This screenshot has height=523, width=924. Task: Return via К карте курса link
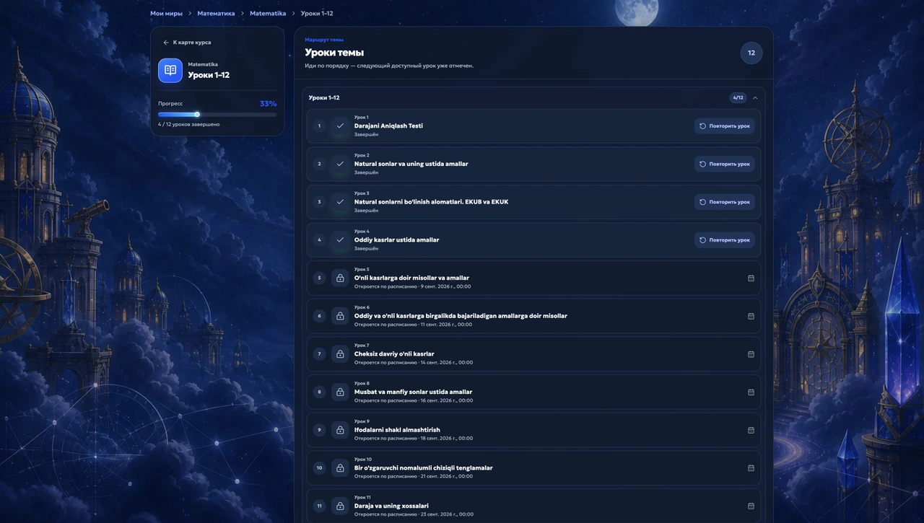coord(187,43)
